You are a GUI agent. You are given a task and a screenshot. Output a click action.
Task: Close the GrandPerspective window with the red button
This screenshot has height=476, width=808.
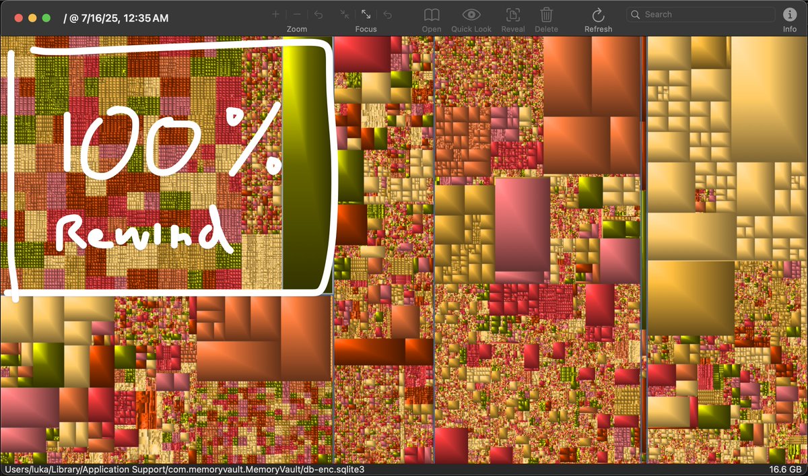[x=18, y=18]
